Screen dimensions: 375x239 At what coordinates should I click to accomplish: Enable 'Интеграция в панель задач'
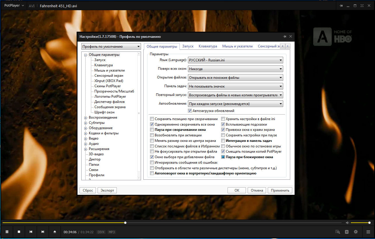223,141
